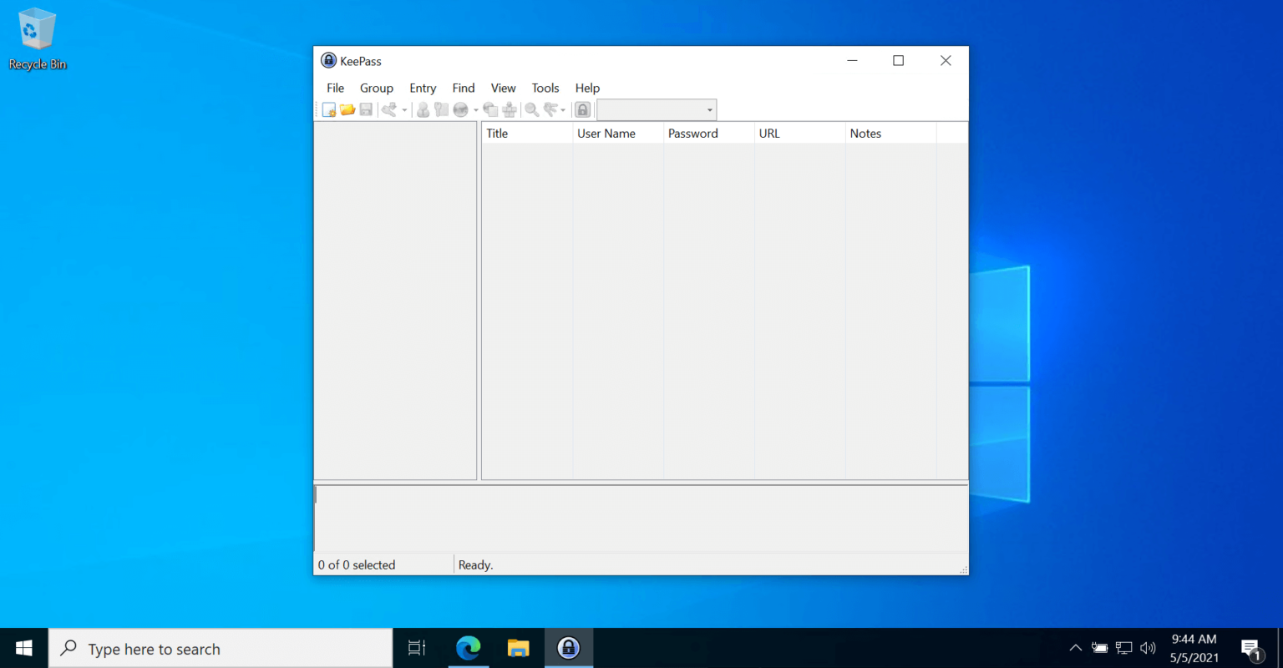Open Microsoft Edge from the taskbar
Image resolution: width=1283 pixels, height=668 pixels.
pyautogui.click(x=469, y=648)
